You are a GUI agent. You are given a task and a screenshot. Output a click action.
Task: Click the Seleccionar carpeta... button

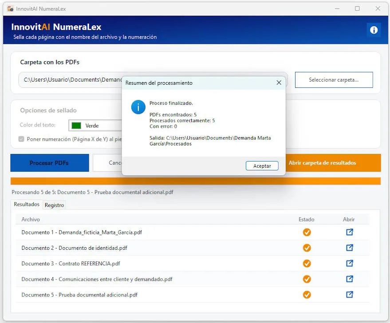[334, 80]
